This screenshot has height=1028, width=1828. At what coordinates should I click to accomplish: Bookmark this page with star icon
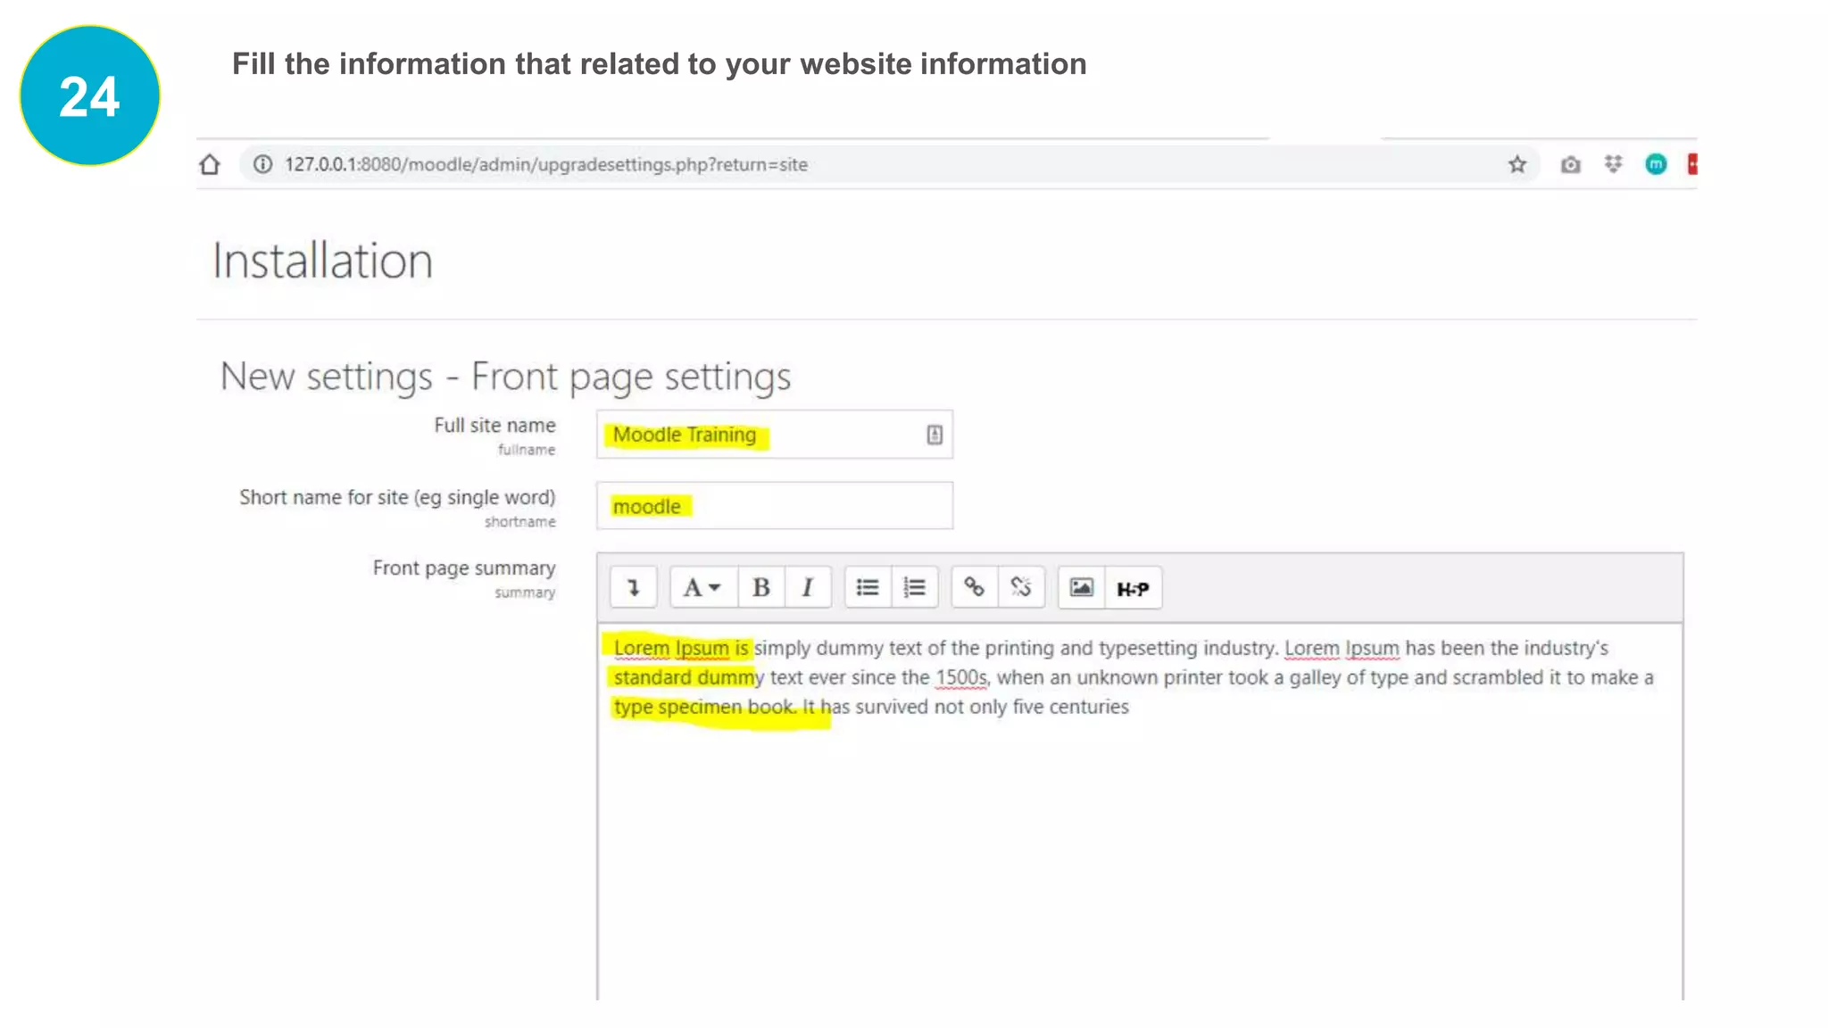1517,164
